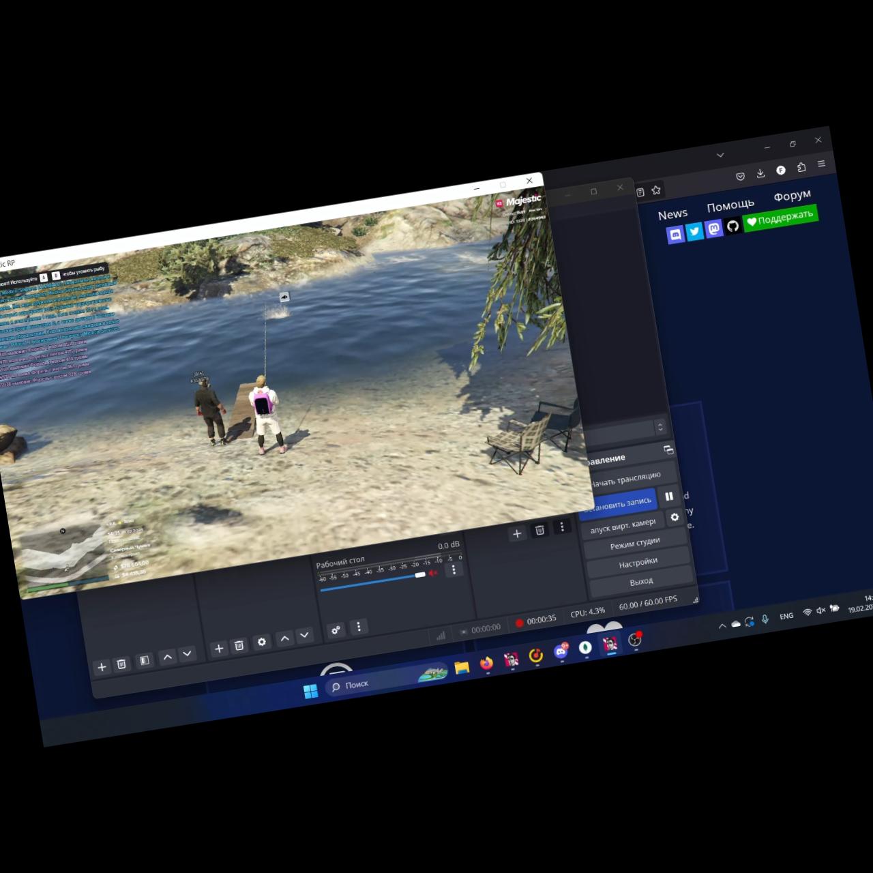Viewport: 873px width, 873px height.
Task: Open the News link on the website
Action: tap(672, 215)
